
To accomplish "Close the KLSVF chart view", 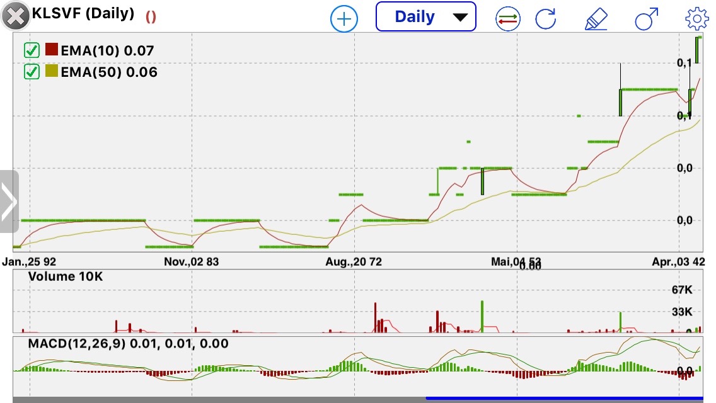I will [x=16, y=16].
